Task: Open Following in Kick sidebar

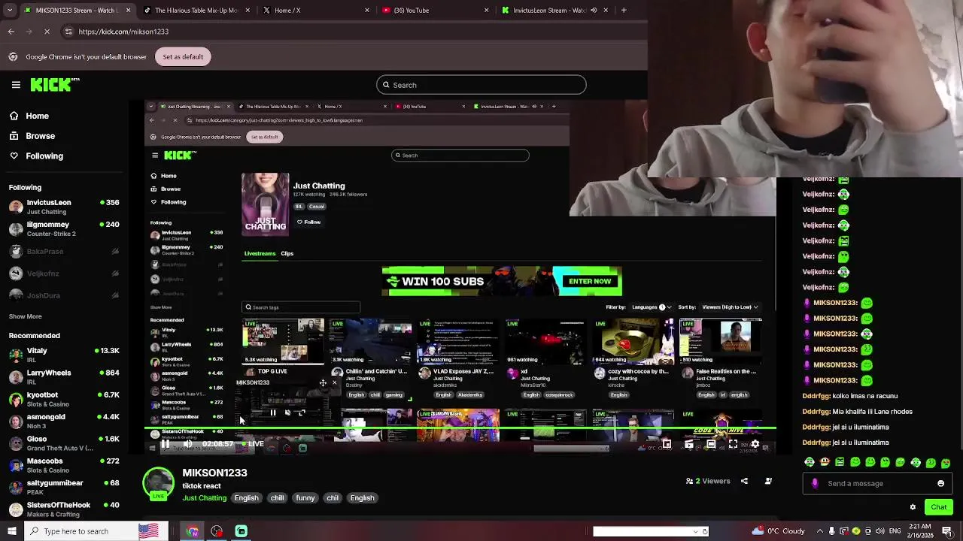Action: (36, 156)
